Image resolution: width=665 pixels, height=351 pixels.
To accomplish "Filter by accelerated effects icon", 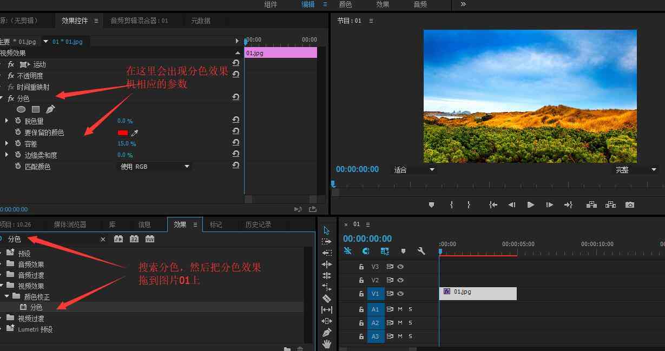I will coord(118,239).
